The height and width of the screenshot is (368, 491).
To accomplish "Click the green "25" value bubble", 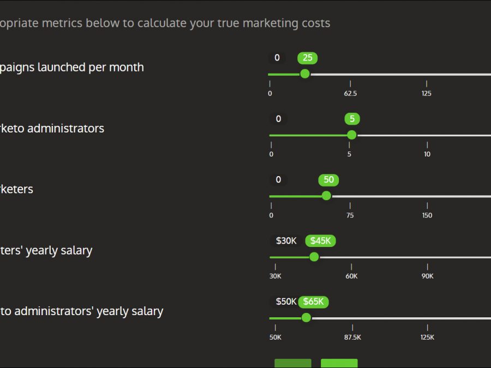I will coord(308,58).
